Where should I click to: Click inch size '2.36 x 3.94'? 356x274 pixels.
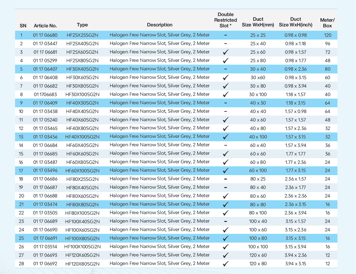296,213
